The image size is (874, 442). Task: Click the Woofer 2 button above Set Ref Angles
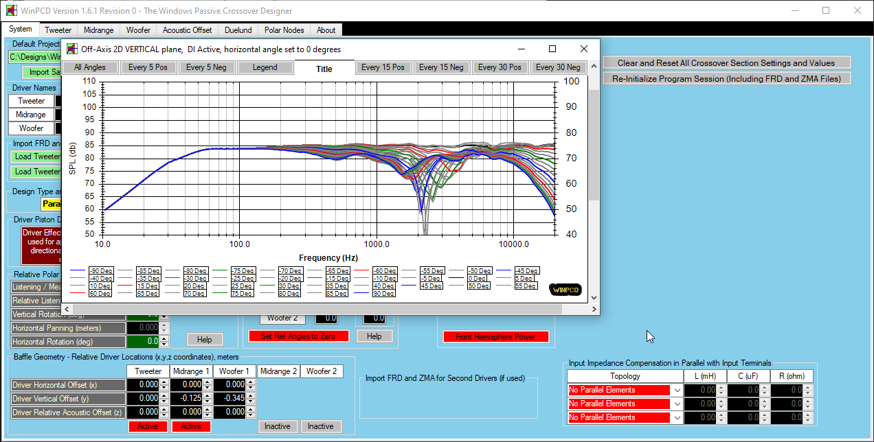point(282,318)
